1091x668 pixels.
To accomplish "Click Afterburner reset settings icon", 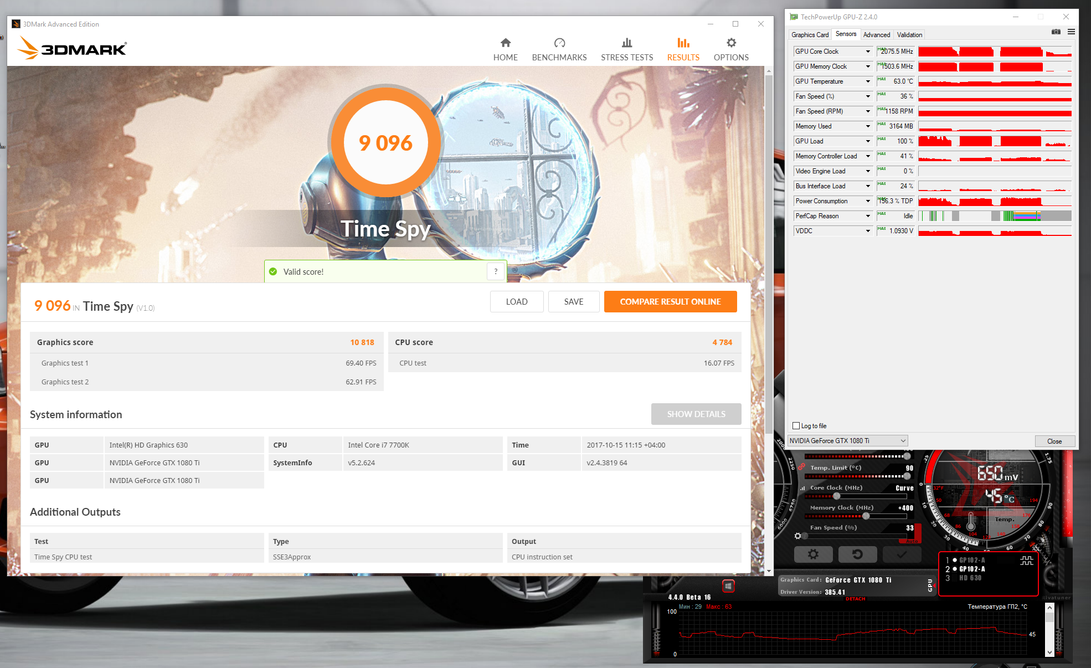I will point(857,554).
